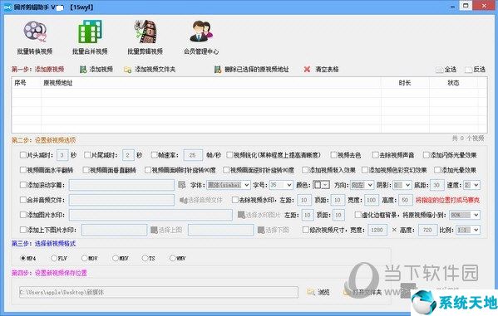Enable 去除视频声音 checkbox

coord(376,155)
